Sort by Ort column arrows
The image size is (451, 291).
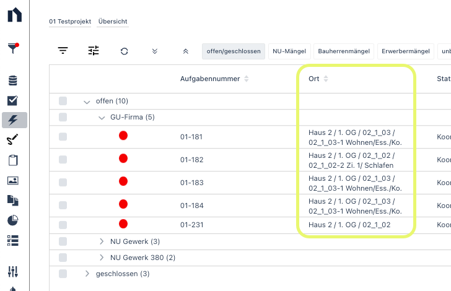(x=326, y=79)
